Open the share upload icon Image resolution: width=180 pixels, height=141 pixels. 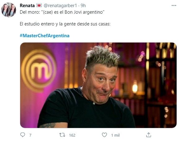[149, 135]
